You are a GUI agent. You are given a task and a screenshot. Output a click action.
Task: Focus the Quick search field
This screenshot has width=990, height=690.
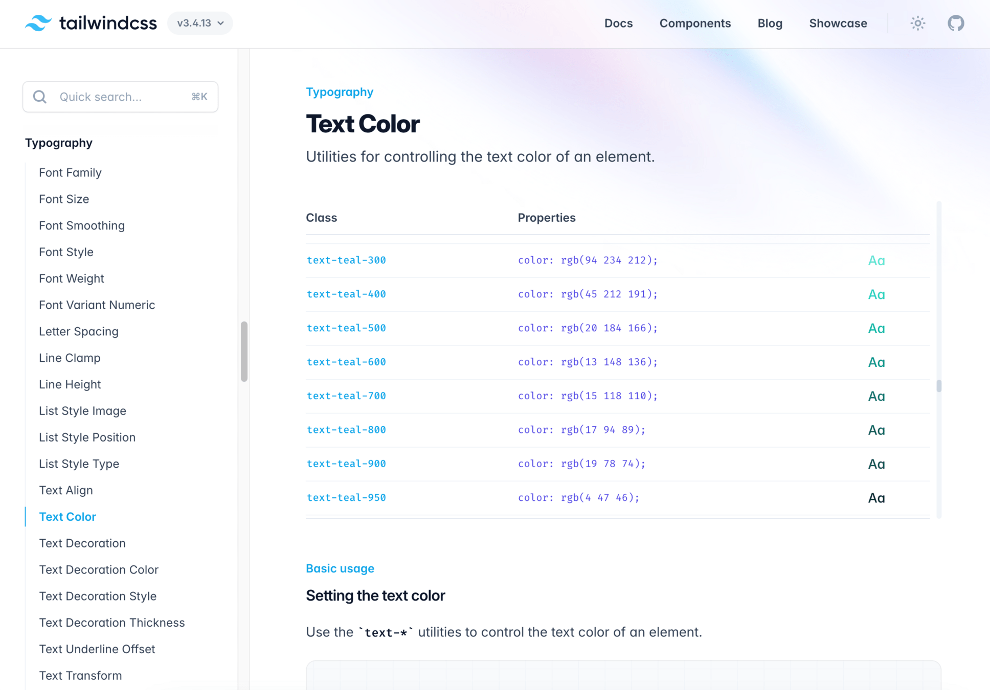pos(120,97)
